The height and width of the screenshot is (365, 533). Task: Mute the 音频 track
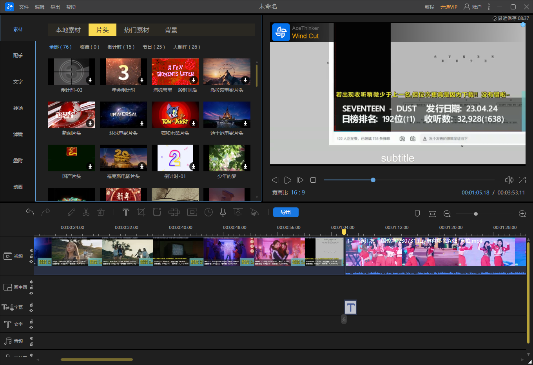click(31, 338)
